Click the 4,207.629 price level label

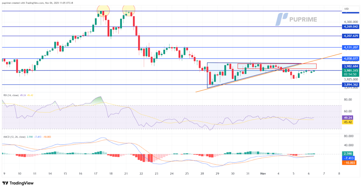351,36
